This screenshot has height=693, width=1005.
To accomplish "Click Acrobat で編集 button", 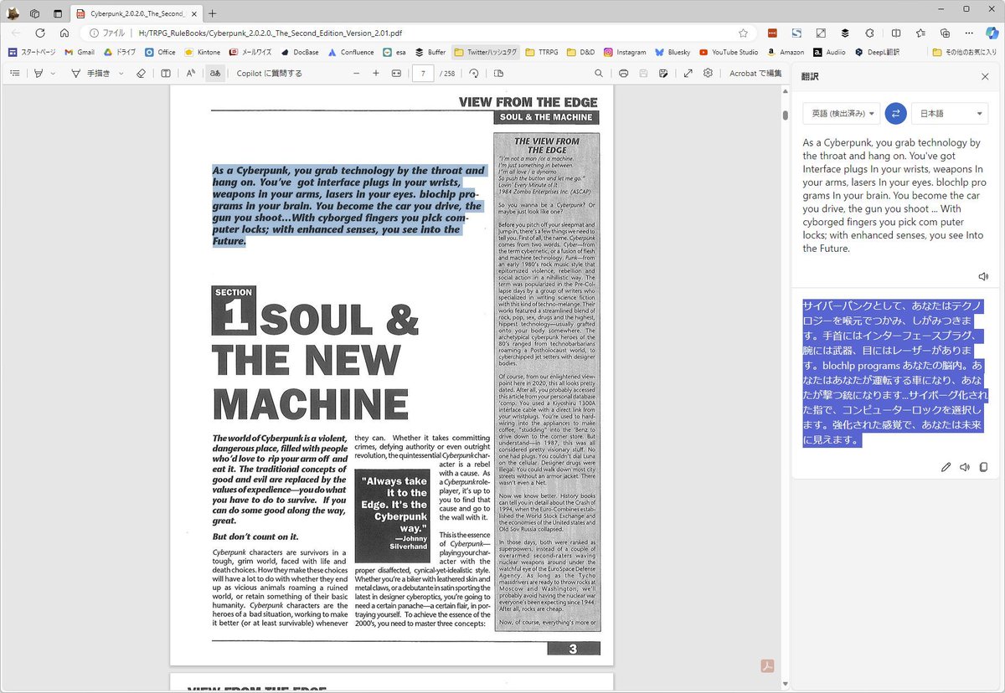I will pyautogui.click(x=755, y=74).
